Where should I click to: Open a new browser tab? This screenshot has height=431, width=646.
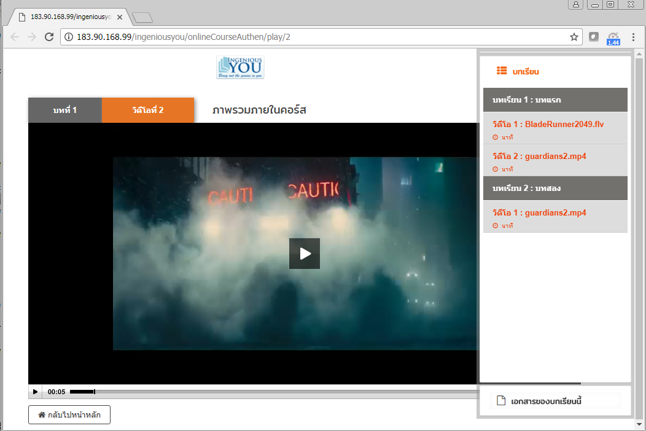[142, 17]
